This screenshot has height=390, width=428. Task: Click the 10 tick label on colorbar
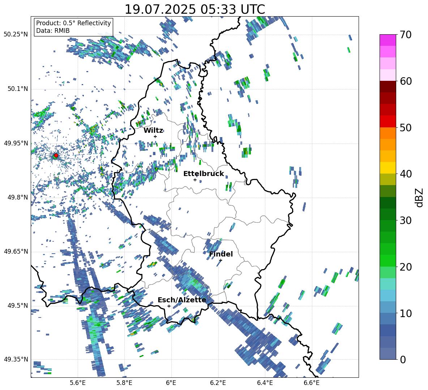click(406, 313)
